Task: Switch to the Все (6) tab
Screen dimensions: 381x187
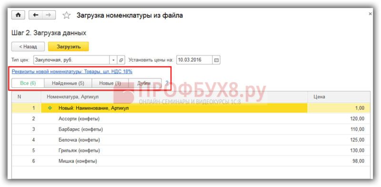Action: pyautogui.click(x=28, y=83)
